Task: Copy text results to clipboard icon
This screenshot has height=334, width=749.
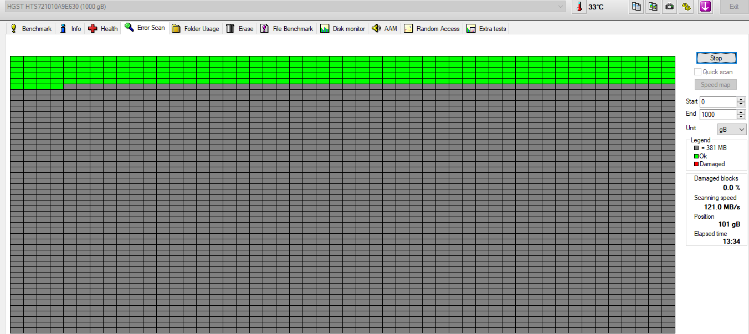Action: (x=637, y=7)
